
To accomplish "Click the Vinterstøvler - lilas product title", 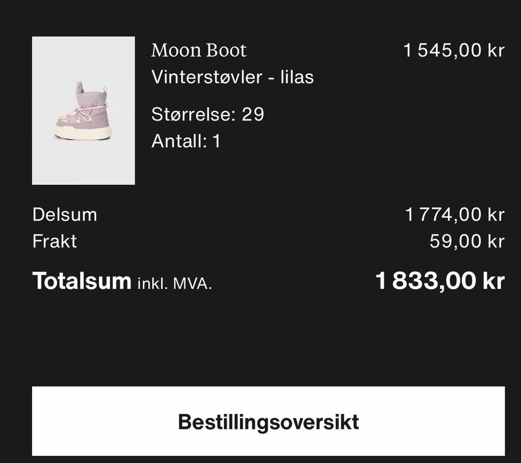I will (x=232, y=77).
